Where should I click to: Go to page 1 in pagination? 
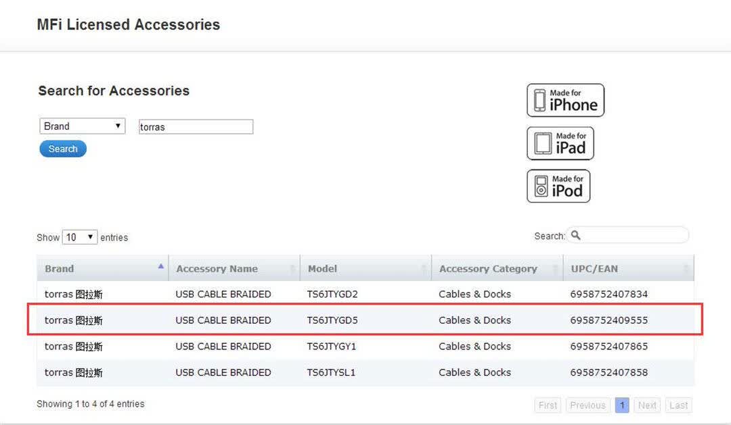click(x=622, y=405)
